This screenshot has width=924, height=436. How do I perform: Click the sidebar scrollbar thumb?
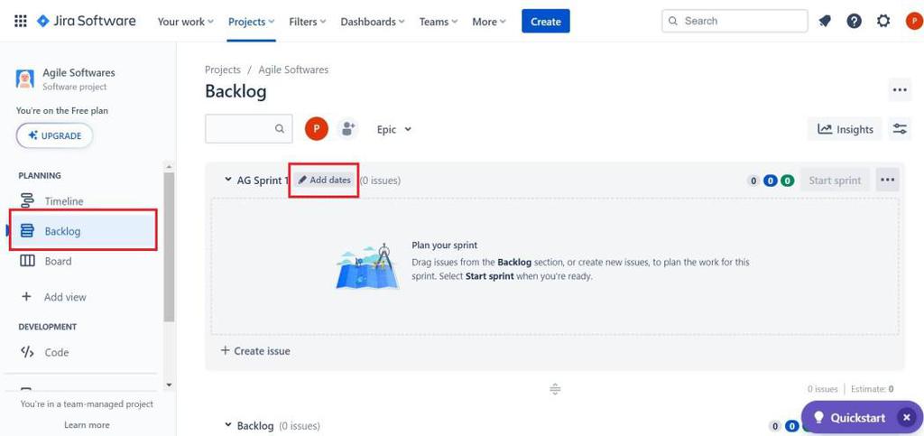[x=169, y=247]
